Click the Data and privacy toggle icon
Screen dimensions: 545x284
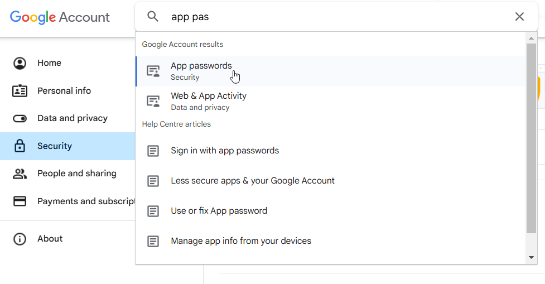click(20, 118)
